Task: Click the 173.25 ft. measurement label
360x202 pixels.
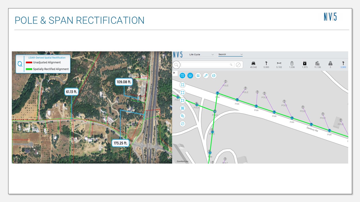Action: click(x=120, y=143)
